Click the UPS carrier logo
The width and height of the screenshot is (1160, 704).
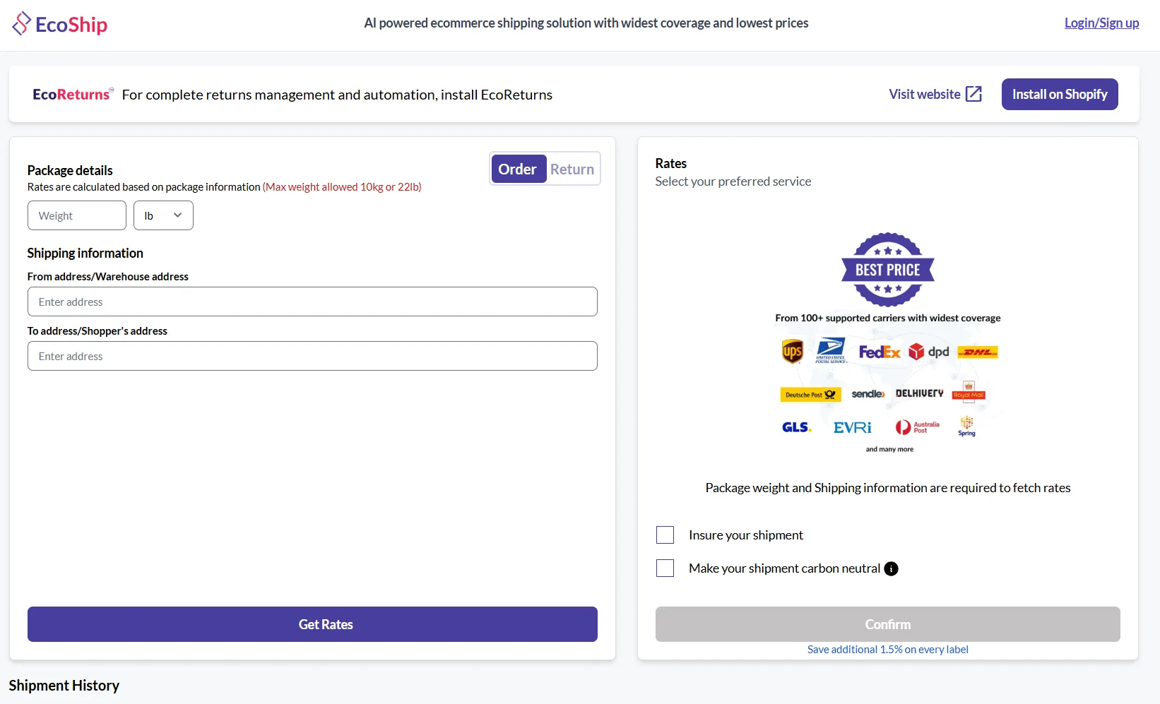point(793,351)
